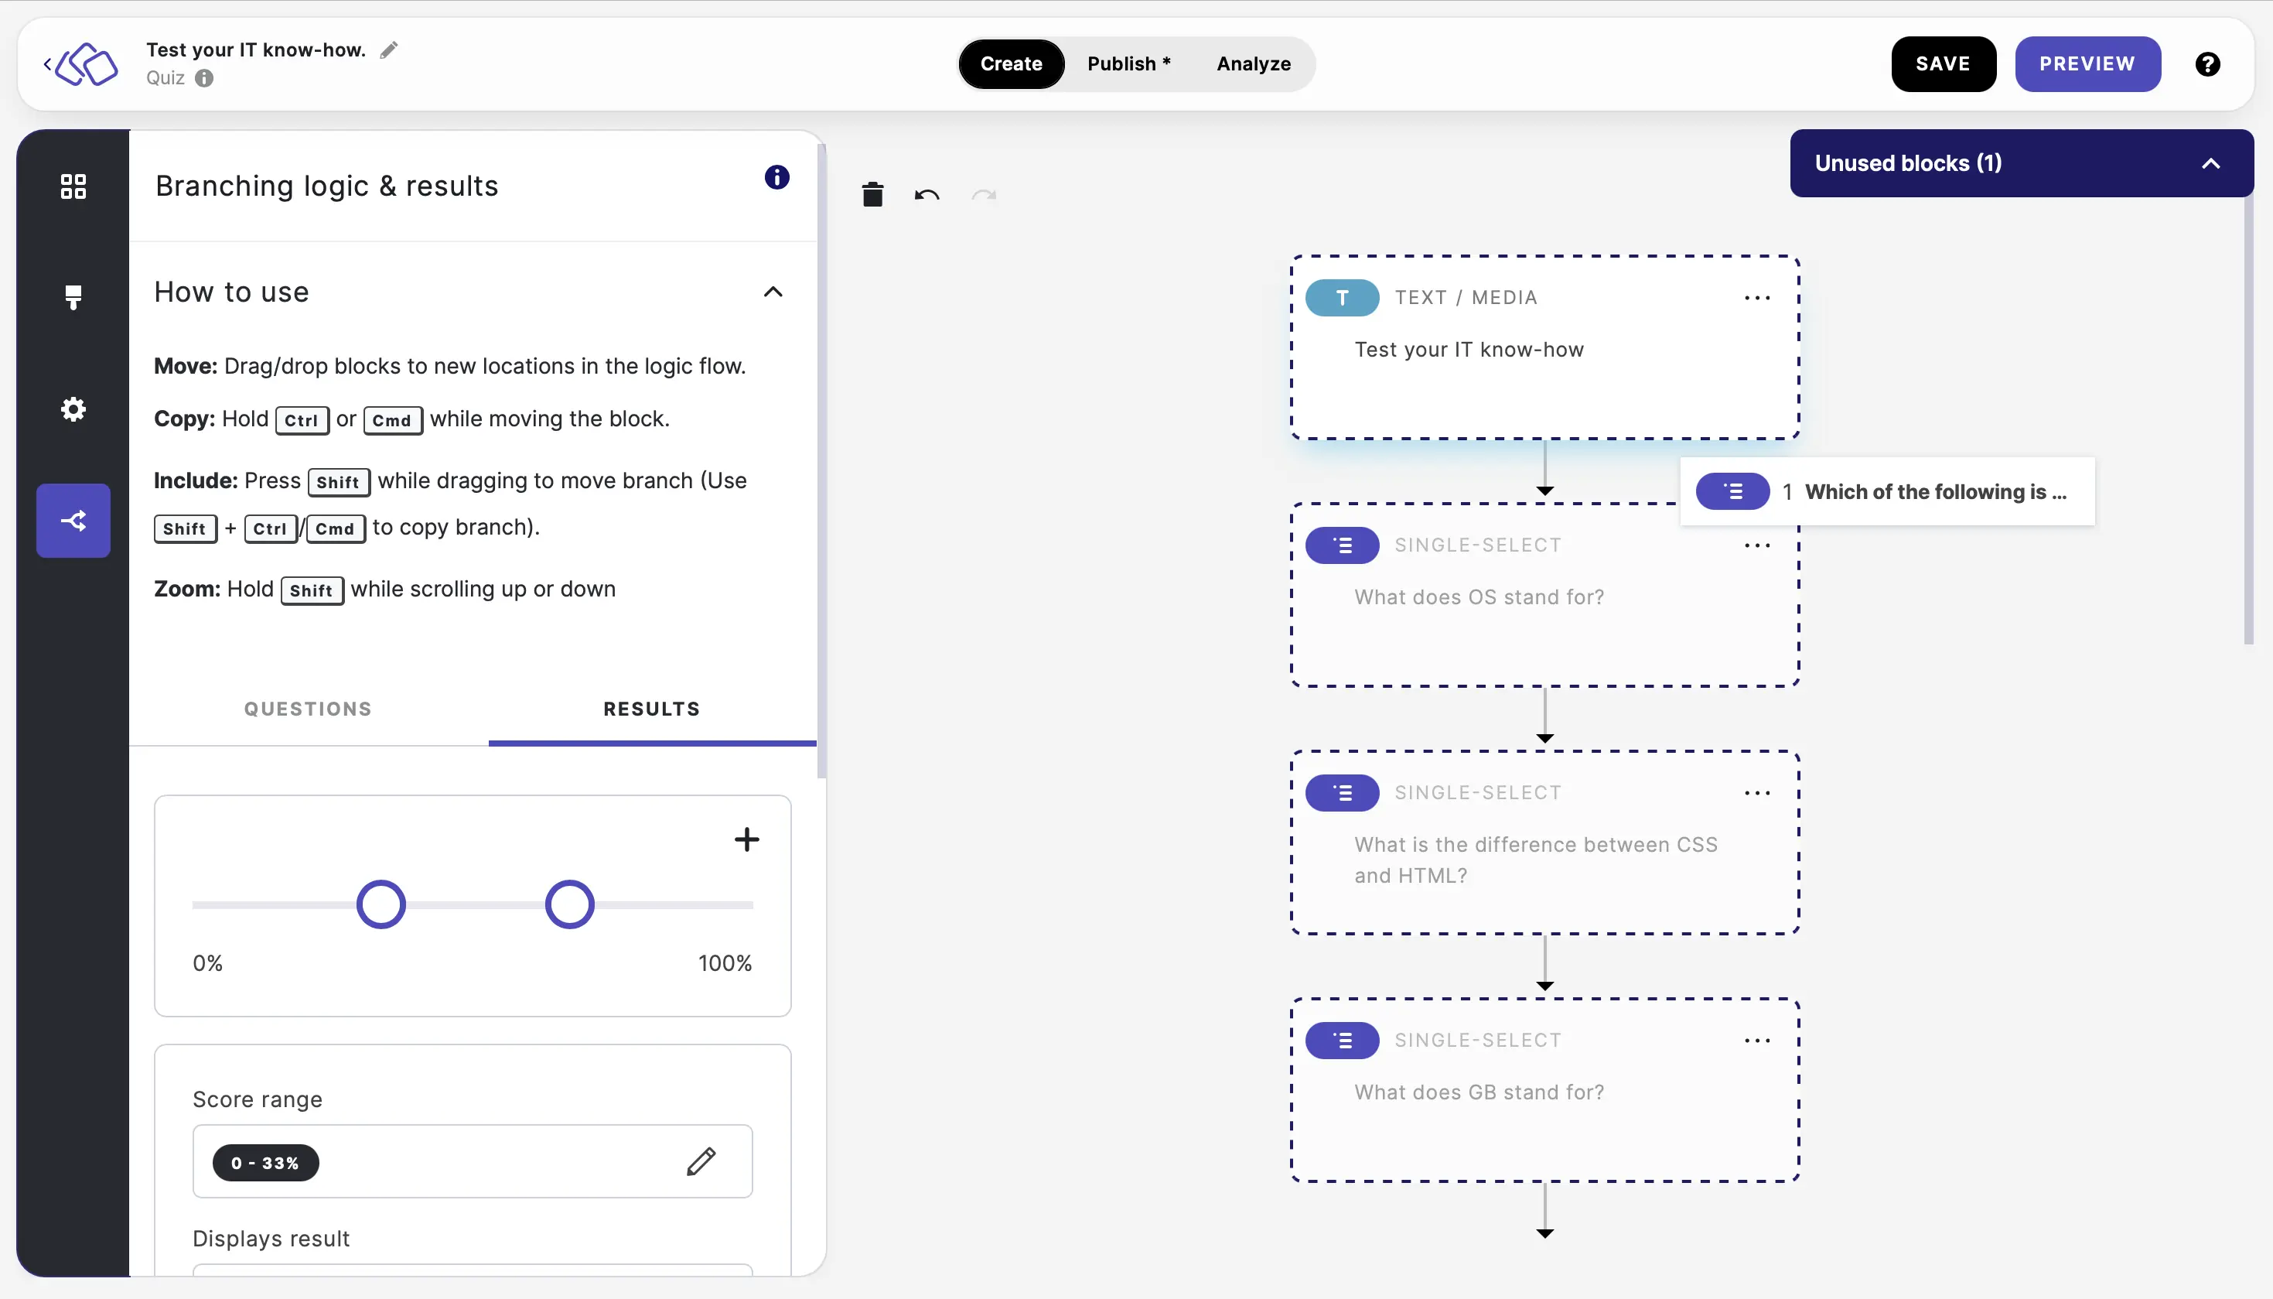Delete selected block with trash icon
This screenshot has height=1299, width=2273.
tap(872, 194)
